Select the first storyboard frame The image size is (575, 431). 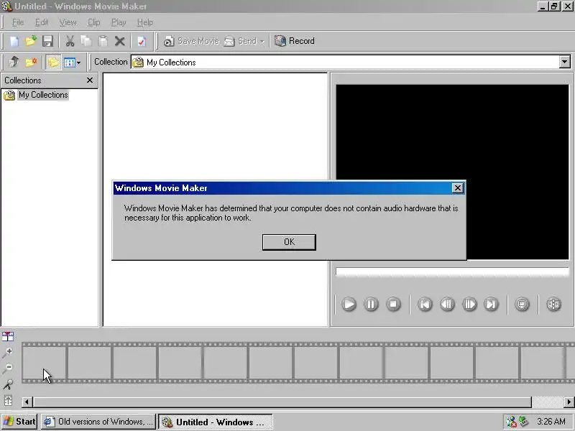[45, 363]
